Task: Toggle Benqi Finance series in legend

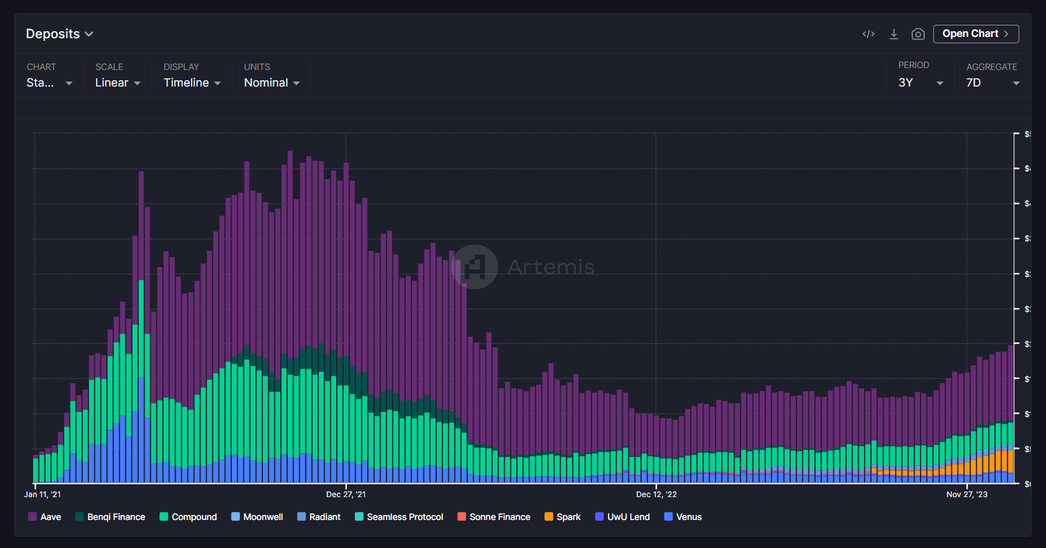Action: point(110,517)
